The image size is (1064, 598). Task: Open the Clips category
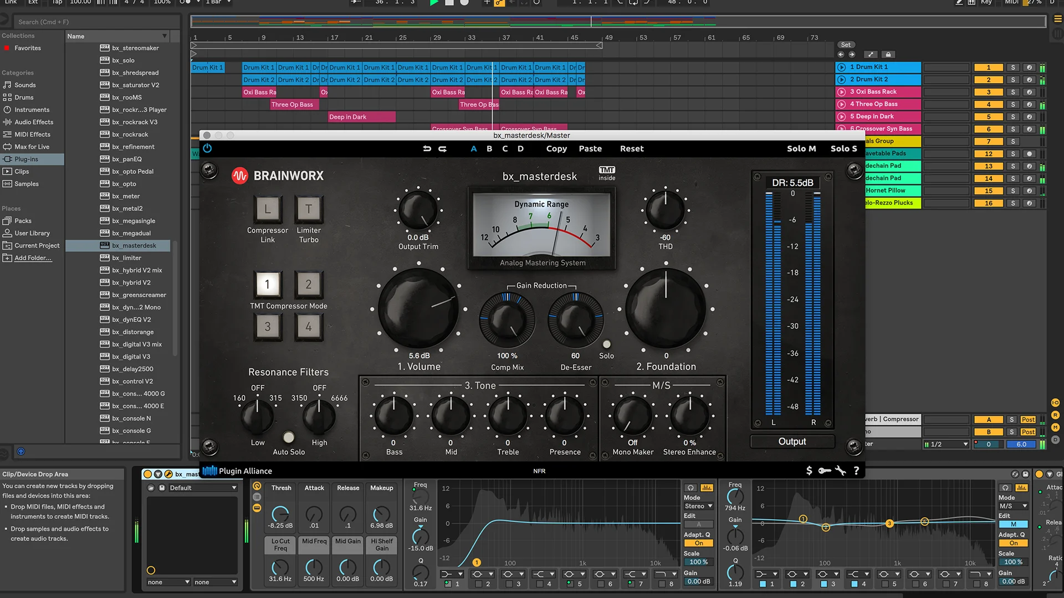[22, 171]
